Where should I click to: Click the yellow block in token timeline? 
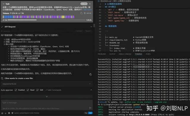[63, 17]
